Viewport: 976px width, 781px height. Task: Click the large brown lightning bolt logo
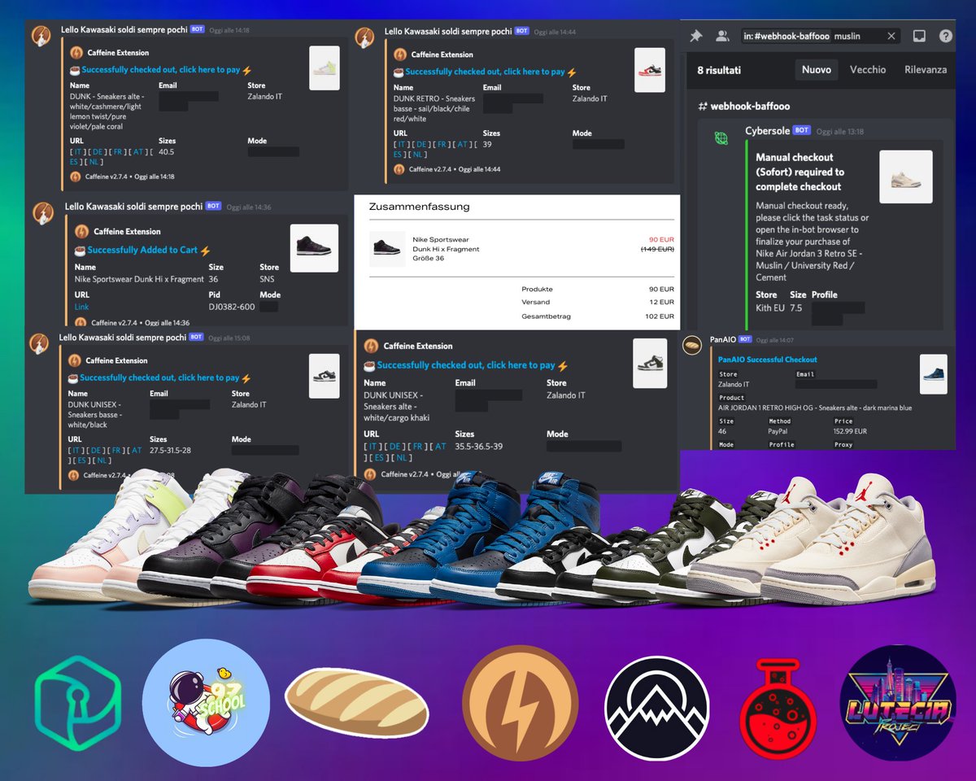pos(520,703)
